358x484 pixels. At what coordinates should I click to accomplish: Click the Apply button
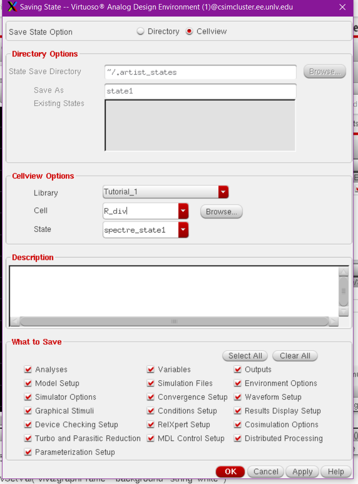[302, 471]
